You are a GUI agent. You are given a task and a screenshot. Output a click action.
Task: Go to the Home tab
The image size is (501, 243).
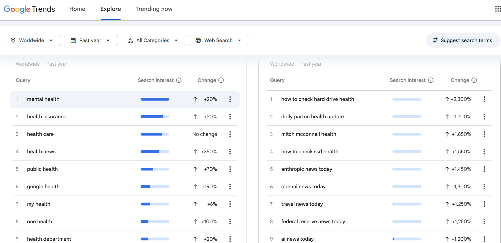click(77, 9)
